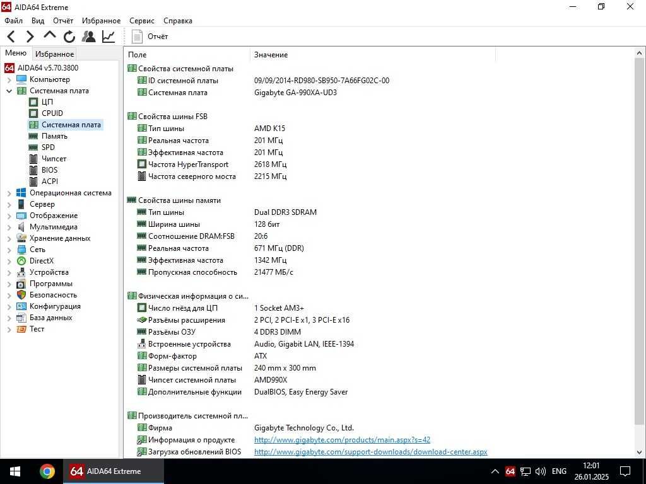
Task: Expand the Сеть node chevron
Action: point(9,250)
